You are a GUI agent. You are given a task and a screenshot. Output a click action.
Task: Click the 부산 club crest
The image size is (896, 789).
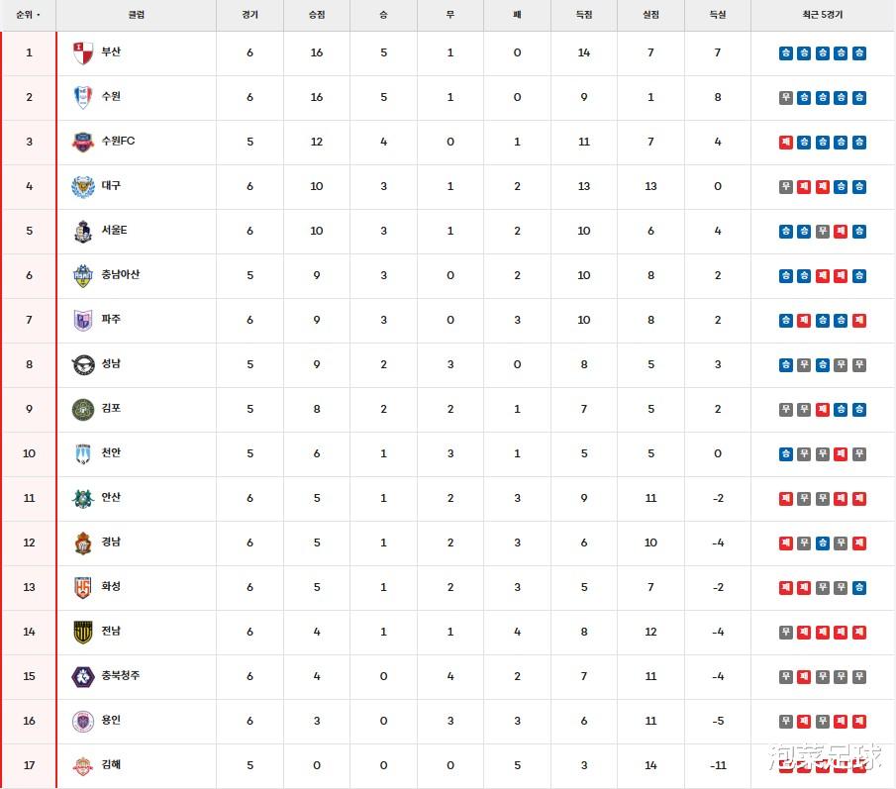[83, 53]
